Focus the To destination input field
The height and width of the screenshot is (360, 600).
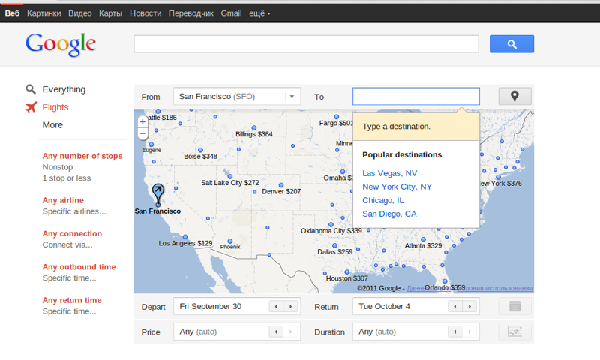416,97
